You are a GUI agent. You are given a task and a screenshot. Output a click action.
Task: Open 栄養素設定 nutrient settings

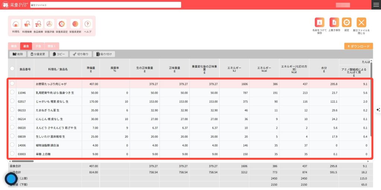[62, 24]
